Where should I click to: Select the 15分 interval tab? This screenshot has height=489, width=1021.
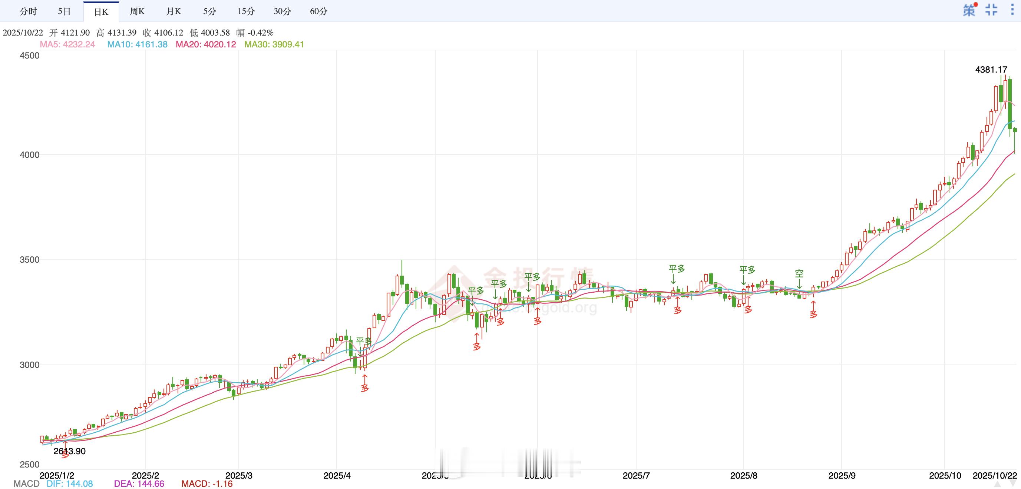coord(246,11)
